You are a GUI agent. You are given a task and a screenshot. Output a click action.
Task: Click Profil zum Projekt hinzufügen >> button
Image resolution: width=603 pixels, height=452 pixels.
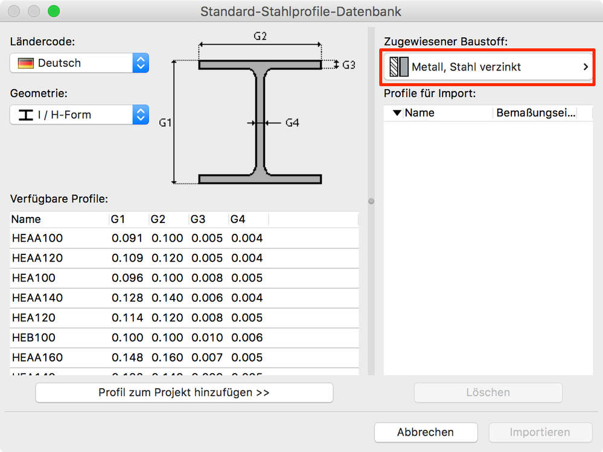point(184,392)
